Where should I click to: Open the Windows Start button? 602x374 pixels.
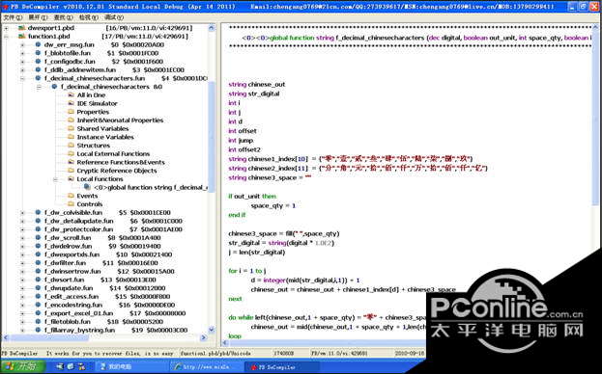point(22,366)
